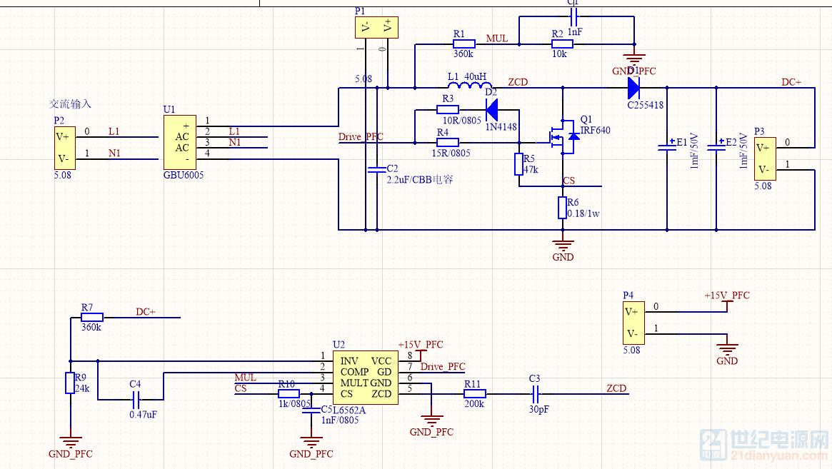Select the 1N4148 diode D2
The width and height of the screenshot is (832, 469).
[x=492, y=109]
